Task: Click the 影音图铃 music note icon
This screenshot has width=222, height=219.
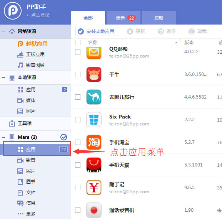Action: click(20, 65)
